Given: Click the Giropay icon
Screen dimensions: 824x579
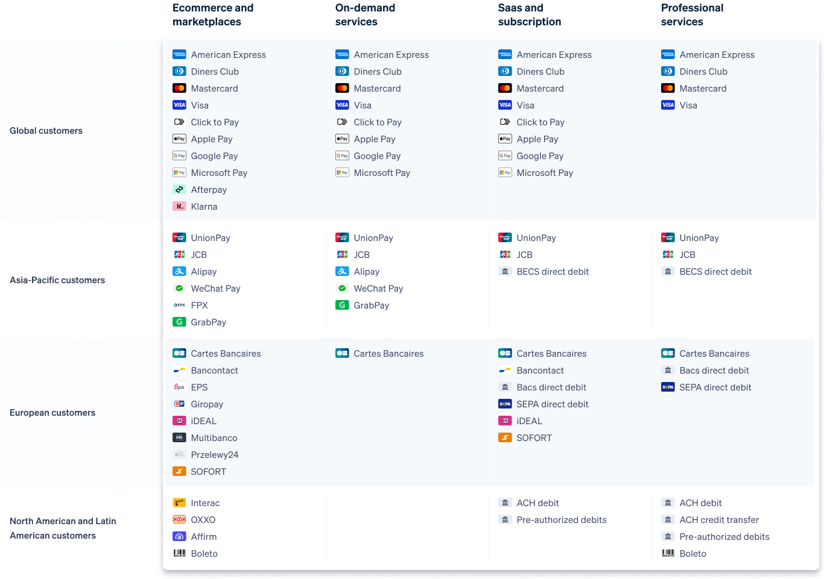Looking at the screenshot, I should (x=179, y=404).
